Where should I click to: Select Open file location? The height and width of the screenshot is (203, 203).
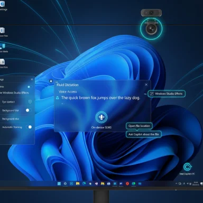[x=139, y=126]
